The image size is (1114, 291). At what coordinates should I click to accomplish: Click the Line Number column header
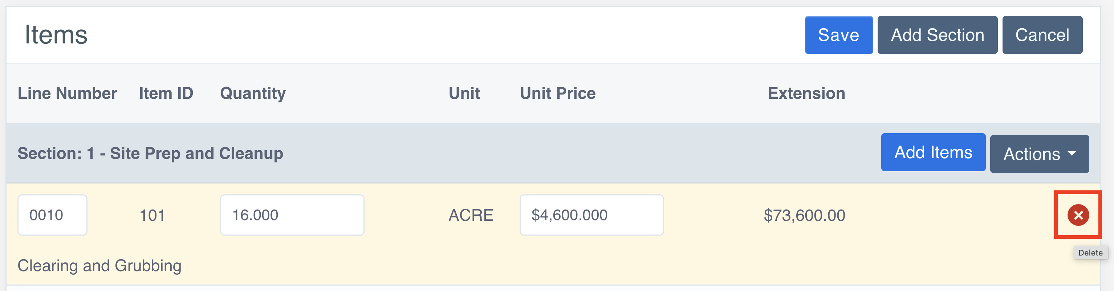pyautogui.click(x=67, y=93)
